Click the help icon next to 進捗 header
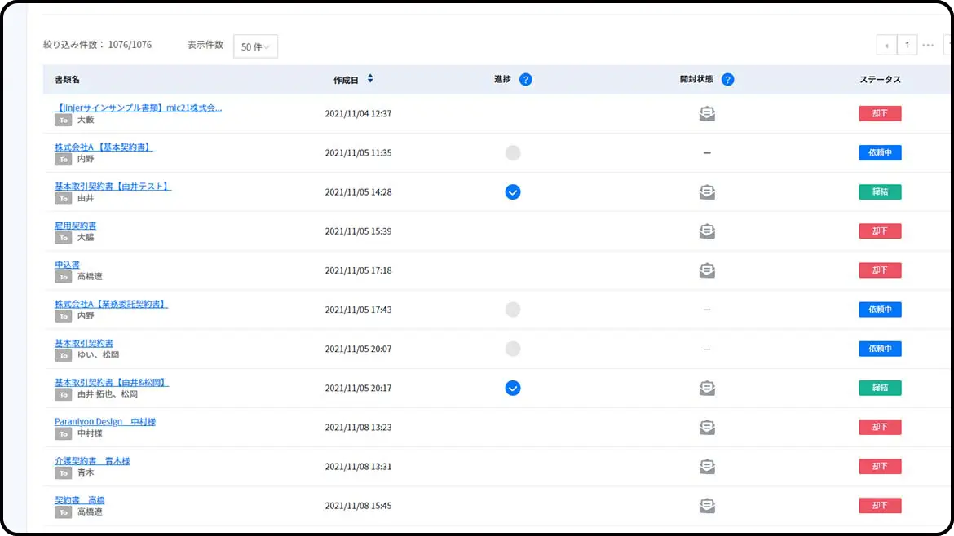This screenshot has width=954, height=536. tap(525, 80)
